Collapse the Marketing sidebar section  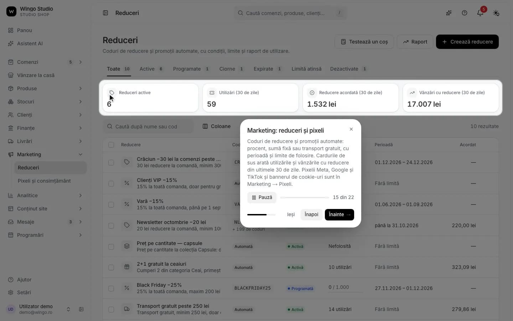[x=81, y=154]
